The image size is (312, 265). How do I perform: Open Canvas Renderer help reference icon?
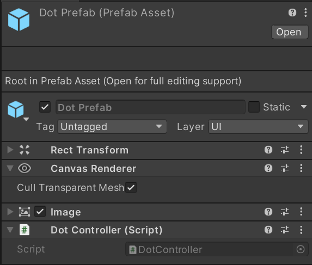pos(268,168)
